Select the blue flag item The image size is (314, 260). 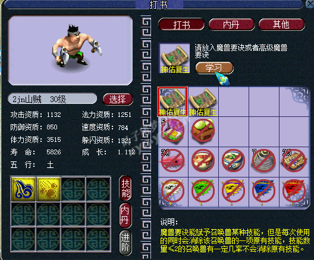(264, 192)
